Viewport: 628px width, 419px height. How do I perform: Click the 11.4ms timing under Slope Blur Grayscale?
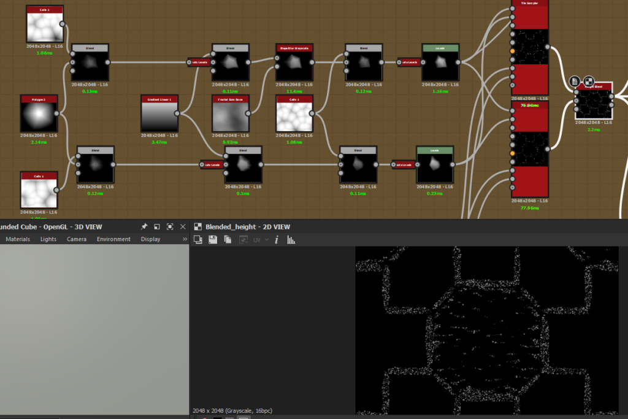coord(294,91)
